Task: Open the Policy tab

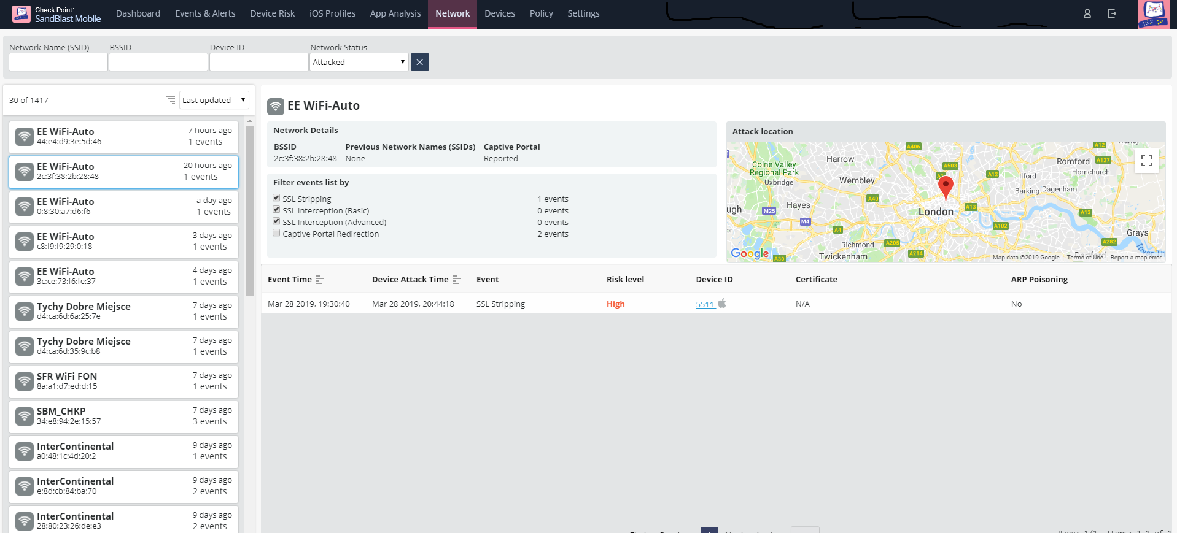Action: 542,13
